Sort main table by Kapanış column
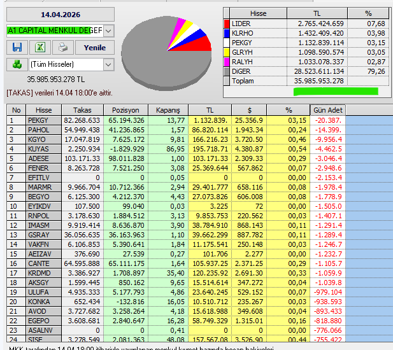 (168, 110)
